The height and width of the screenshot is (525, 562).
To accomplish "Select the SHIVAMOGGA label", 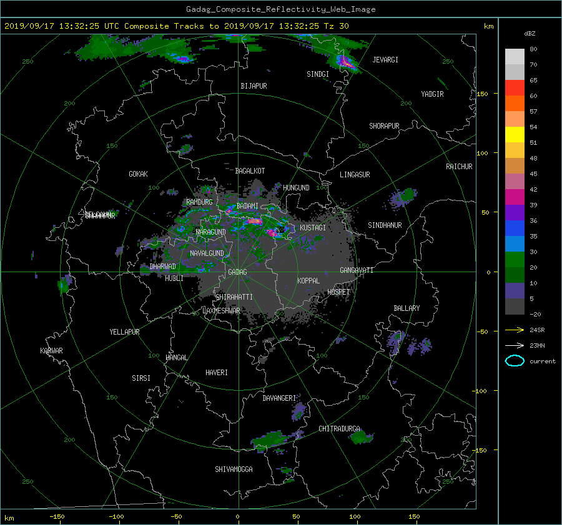I will tap(234, 469).
